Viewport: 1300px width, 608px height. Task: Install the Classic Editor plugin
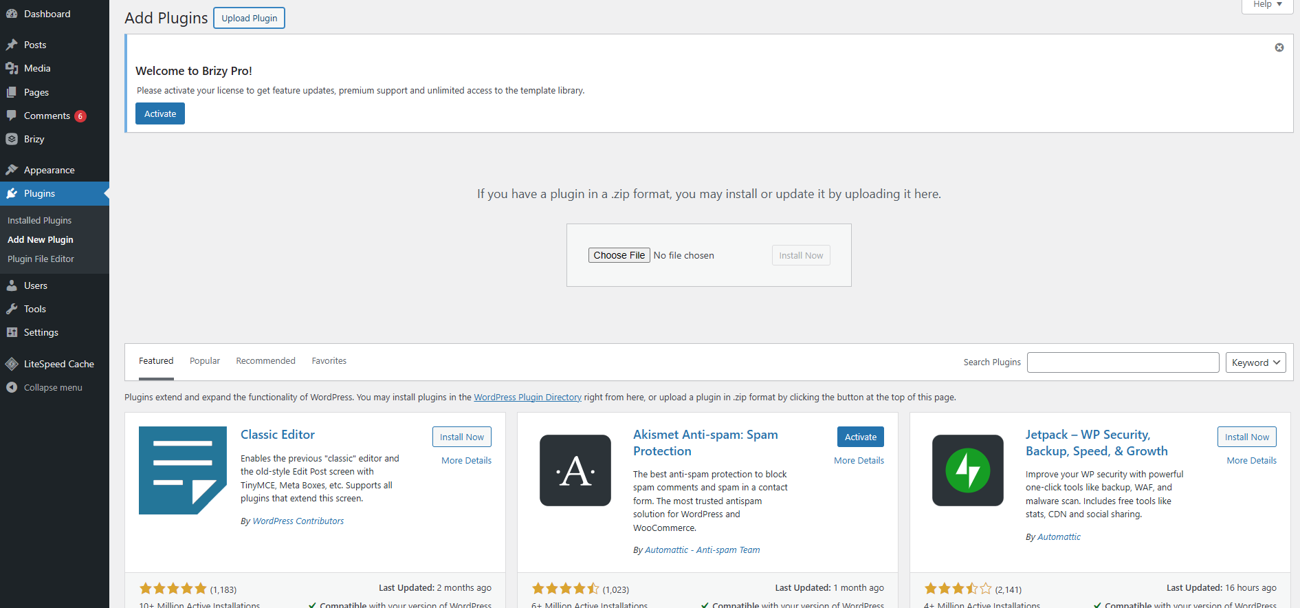462,437
